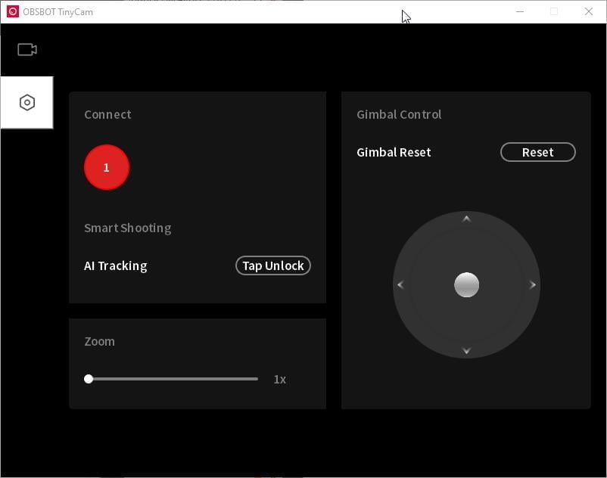Click the red device 1 connect button
This screenshot has height=478, width=607.
click(107, 167)
